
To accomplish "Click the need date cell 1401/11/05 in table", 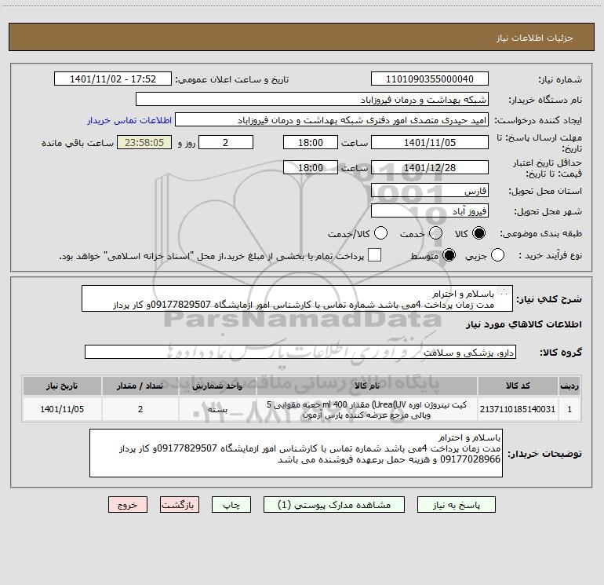I will tap(62, 409).
